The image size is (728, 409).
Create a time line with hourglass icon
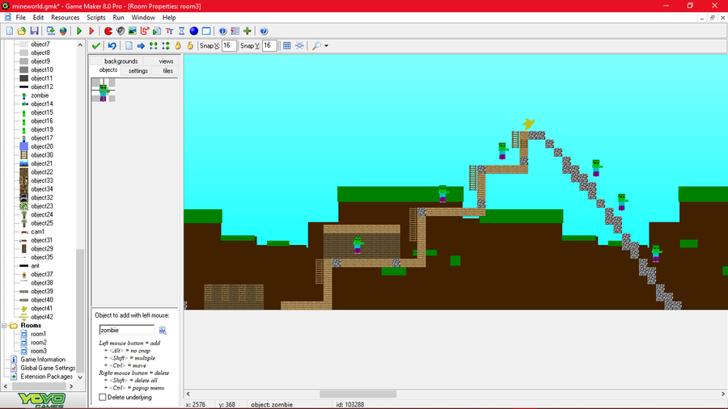181,31
